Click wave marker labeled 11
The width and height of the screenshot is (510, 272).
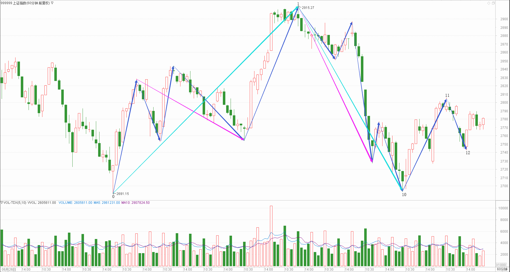[447, 95]
